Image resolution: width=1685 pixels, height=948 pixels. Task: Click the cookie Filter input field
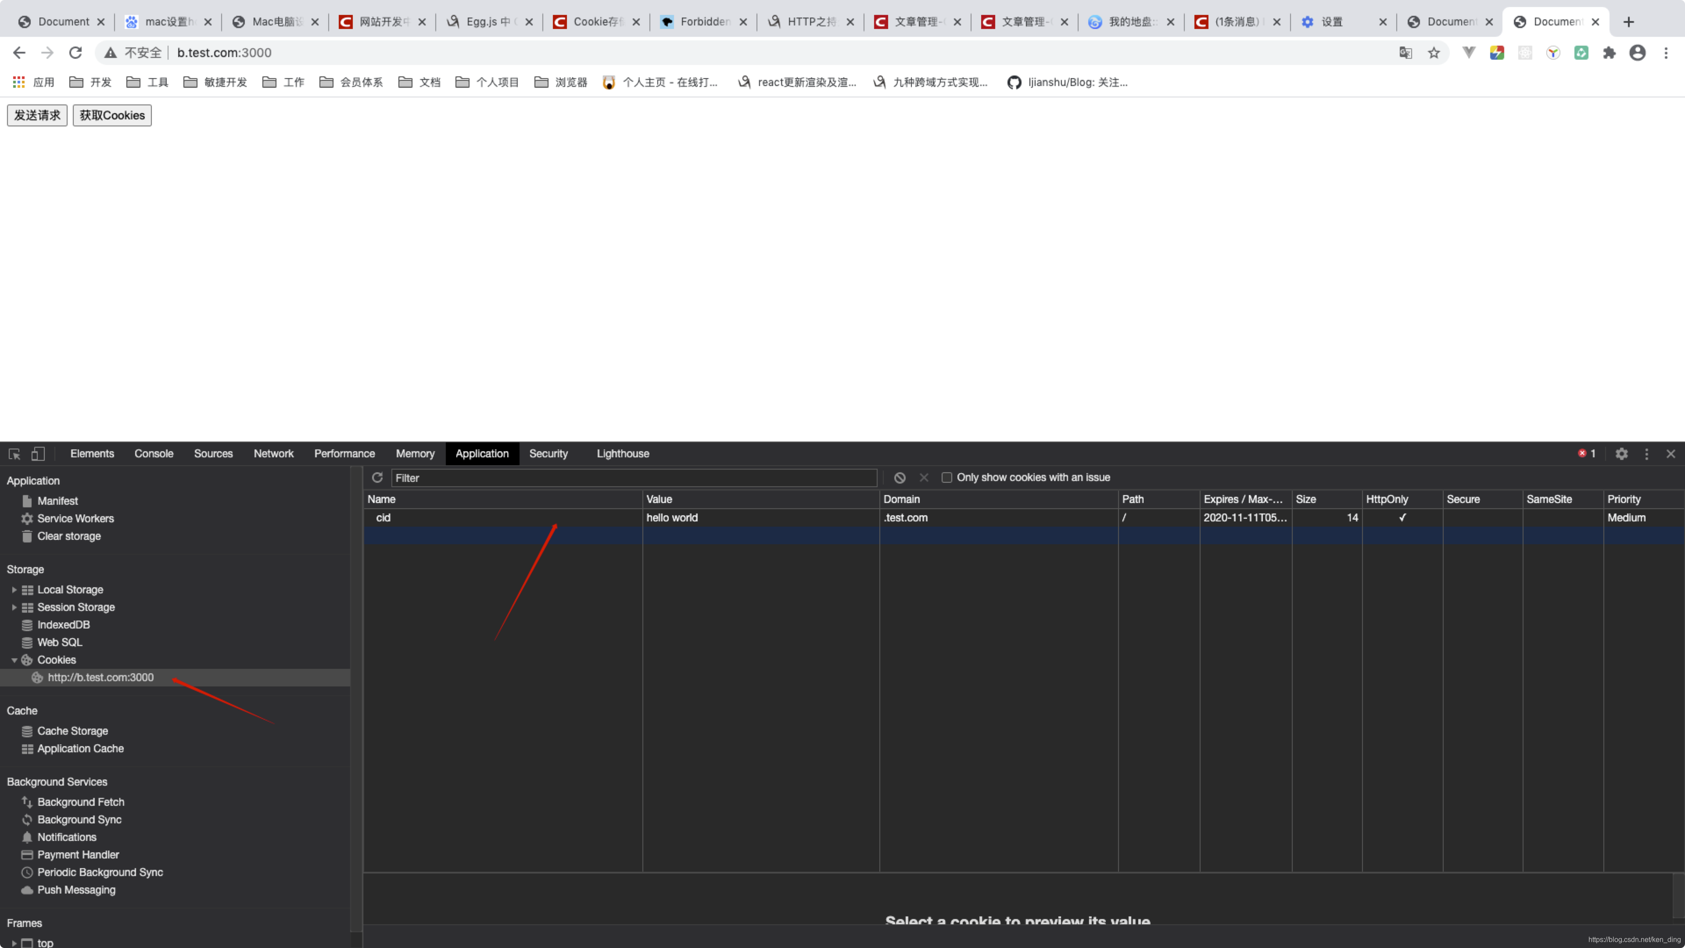(x=633, y=478)
